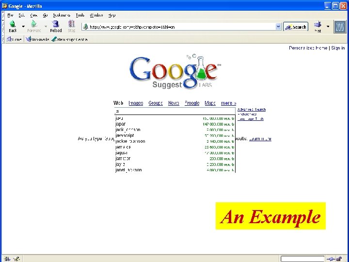
Task: Click the security lock status icon
Action: [339, 259]
